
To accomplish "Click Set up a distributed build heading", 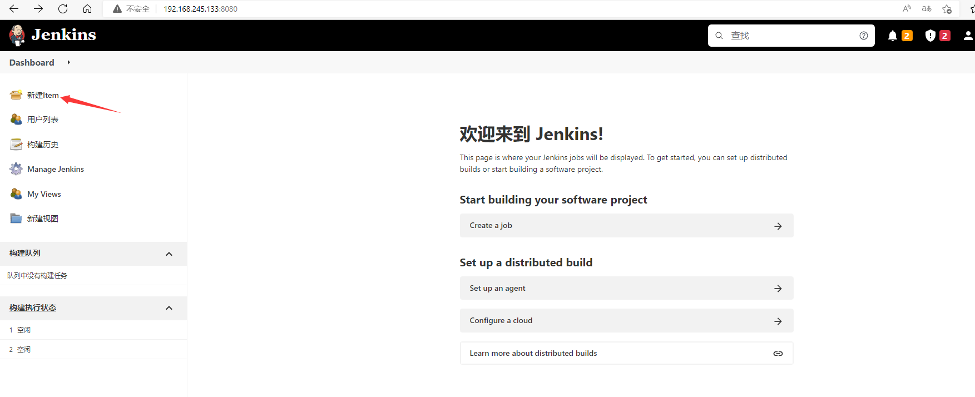I will pos(526,262).
